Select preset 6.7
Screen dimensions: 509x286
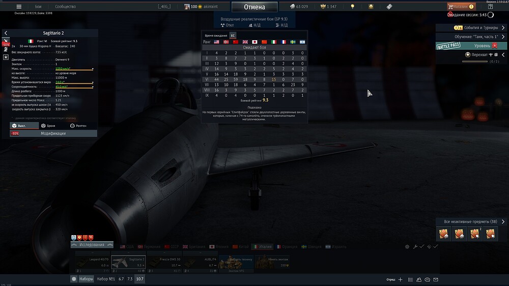pos(121,279)
